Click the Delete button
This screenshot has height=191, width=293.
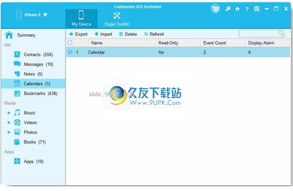(128, 34)
